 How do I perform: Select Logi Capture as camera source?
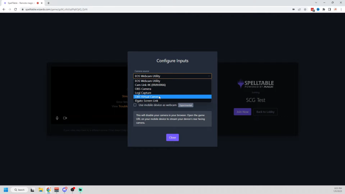(x=172, y=93)
